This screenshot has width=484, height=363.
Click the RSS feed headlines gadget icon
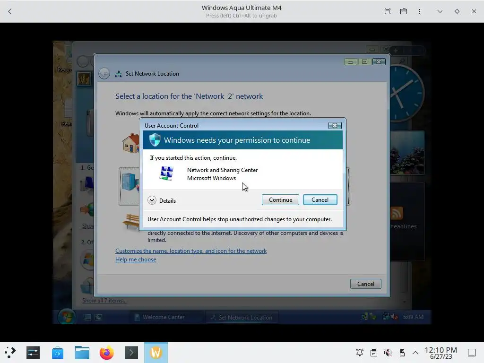click(x=397, y=213)
